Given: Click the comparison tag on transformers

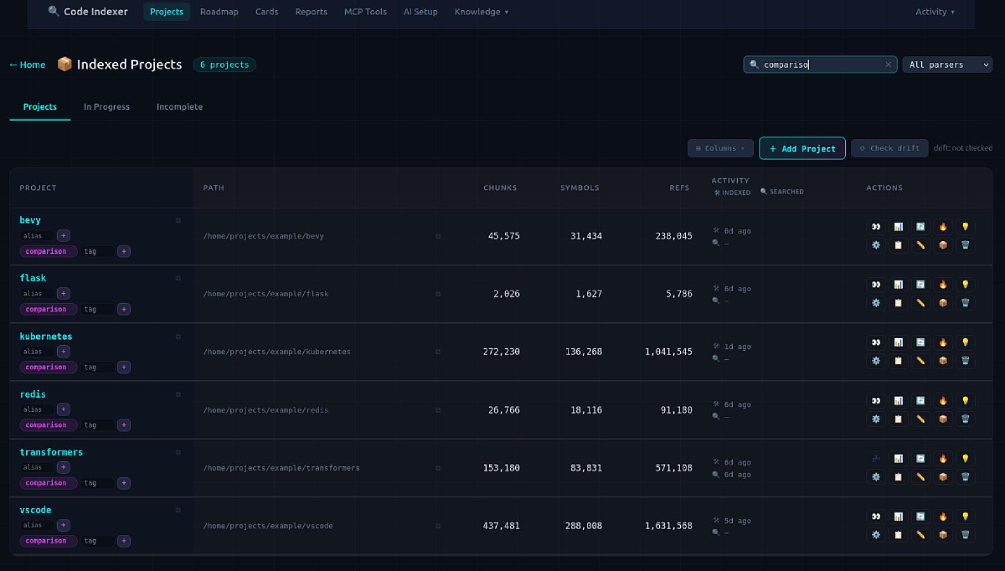Looking at the screenshot, I should click(x=48, y=483).
